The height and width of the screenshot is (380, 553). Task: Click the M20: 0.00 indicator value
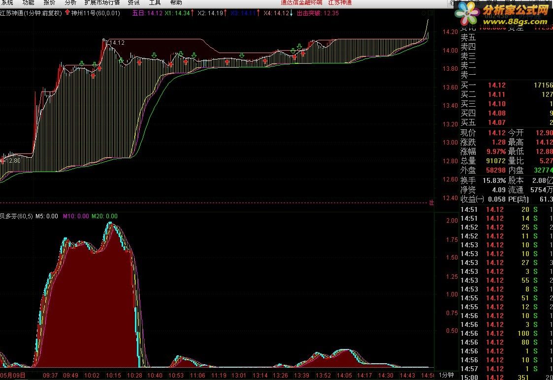pyautogui.click(x=104, y=216)
